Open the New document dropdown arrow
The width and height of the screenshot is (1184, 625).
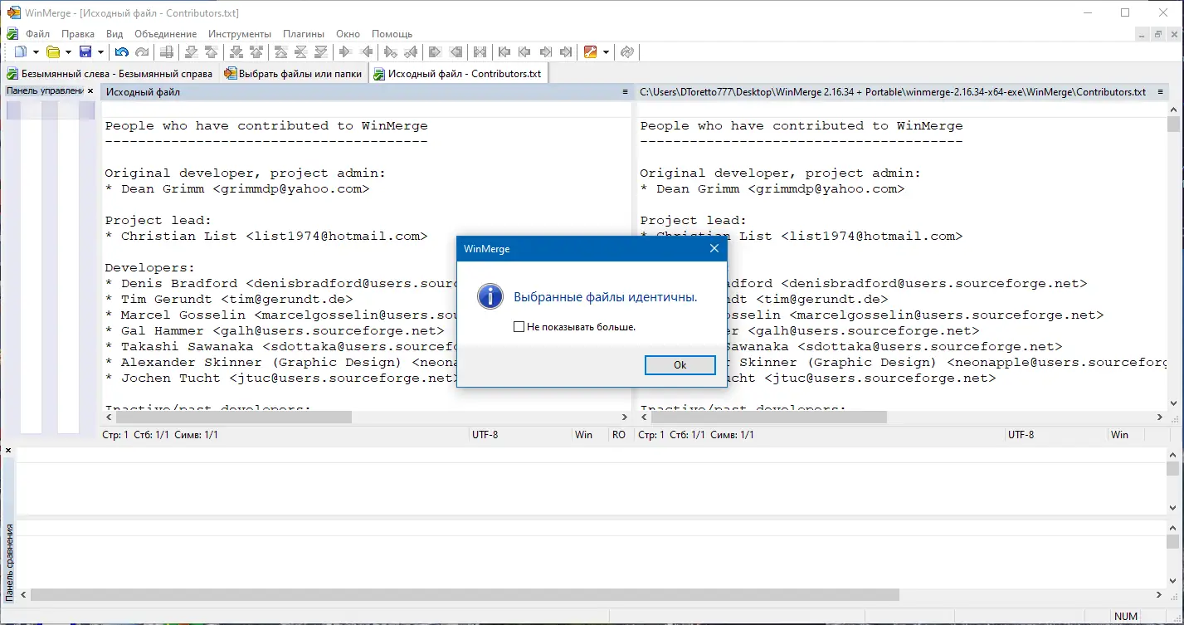pyautogui.click(x=35, y=52)
